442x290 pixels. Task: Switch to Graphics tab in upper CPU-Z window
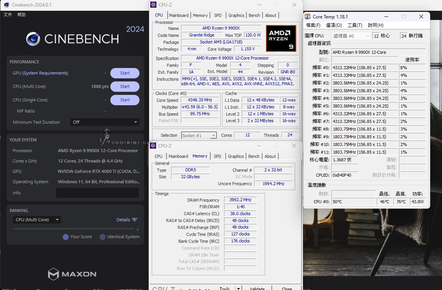[236, 15]
